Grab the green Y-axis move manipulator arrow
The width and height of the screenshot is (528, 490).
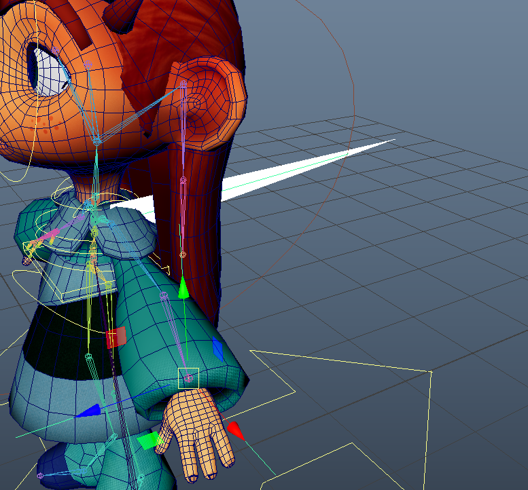point(183,288)
